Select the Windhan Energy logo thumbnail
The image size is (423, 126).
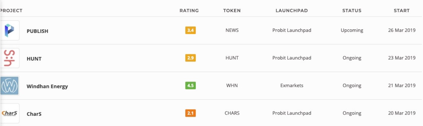click(x=10, y=86)
